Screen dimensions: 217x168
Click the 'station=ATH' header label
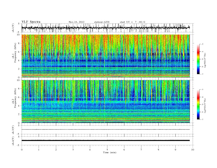tap(102, 22)
